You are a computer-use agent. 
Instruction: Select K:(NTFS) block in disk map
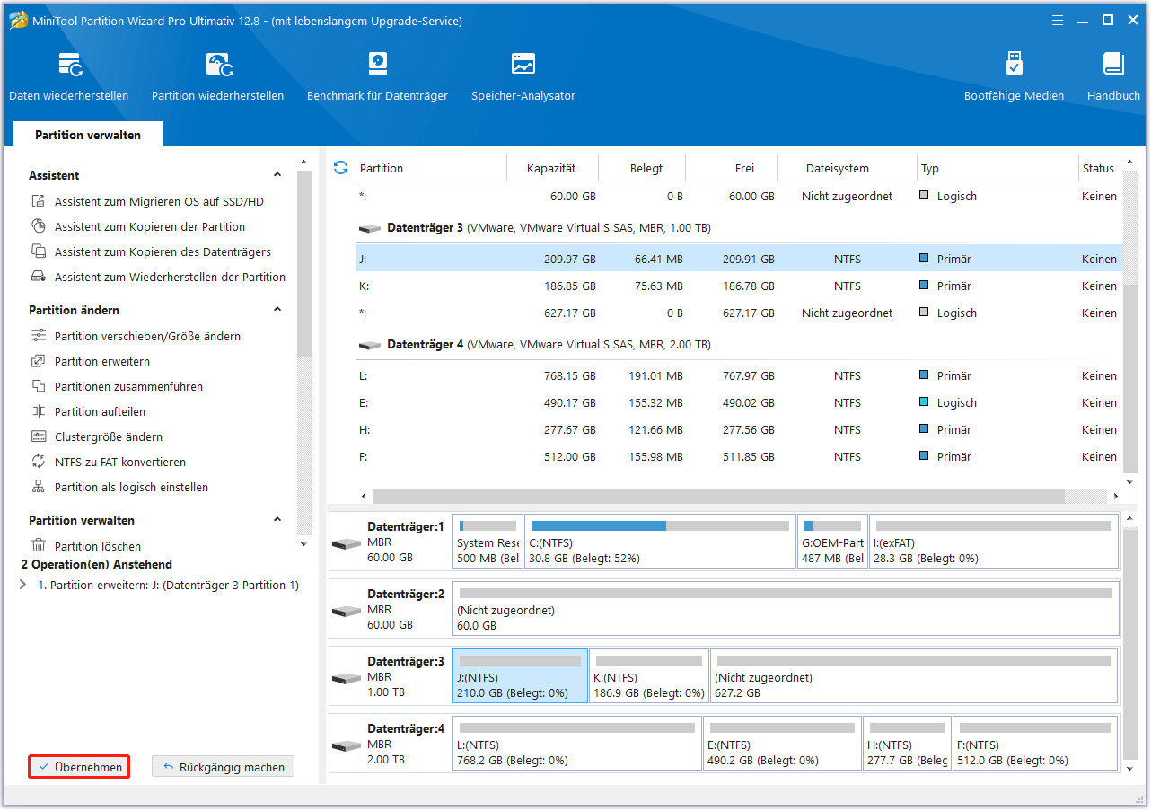[648, 676]
